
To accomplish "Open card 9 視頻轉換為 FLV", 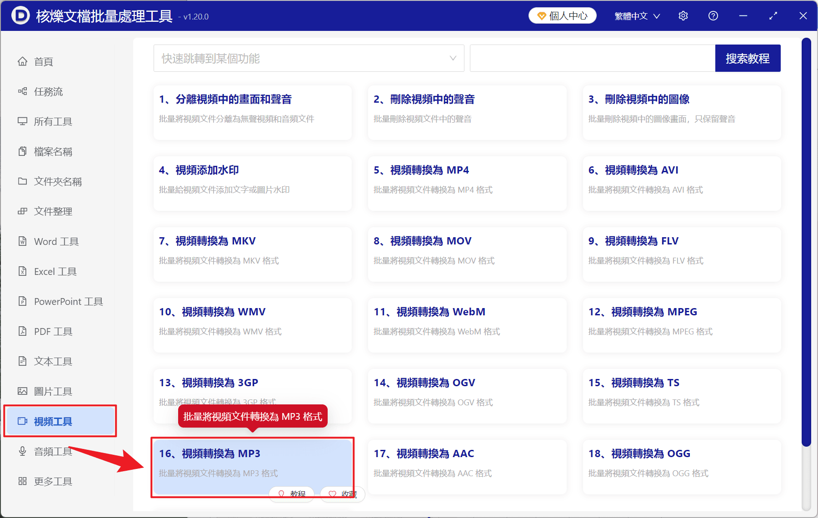I will coord(682,254).
